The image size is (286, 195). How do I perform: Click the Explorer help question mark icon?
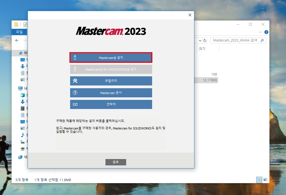tap(266, 32)
